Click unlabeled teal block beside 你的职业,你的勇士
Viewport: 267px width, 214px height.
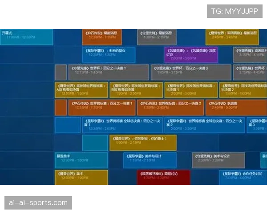point(95,143)
